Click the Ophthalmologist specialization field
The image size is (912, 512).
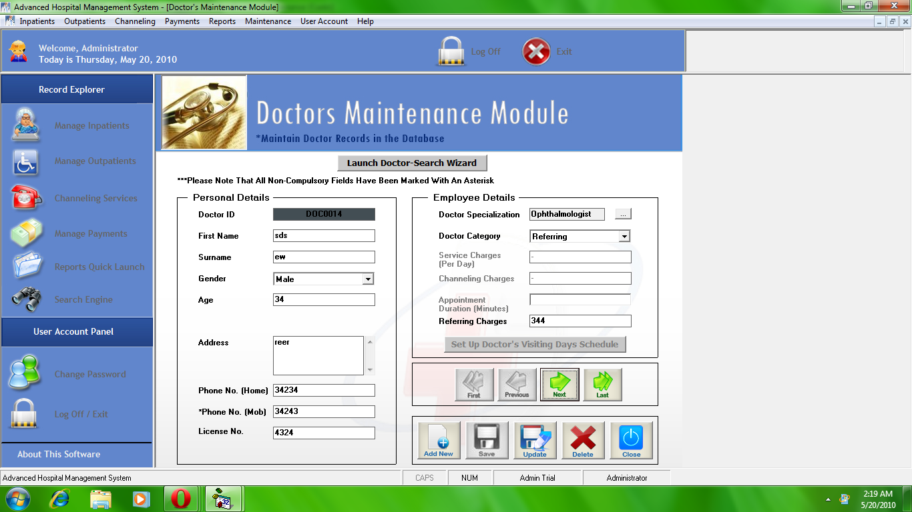tap(567, 215)
